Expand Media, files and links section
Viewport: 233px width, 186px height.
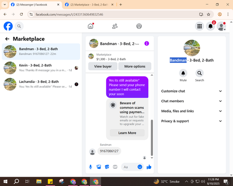(x=192, y=111)
